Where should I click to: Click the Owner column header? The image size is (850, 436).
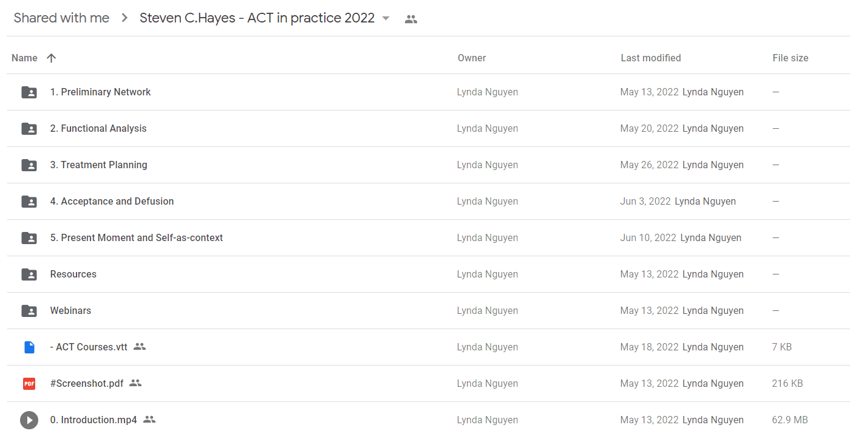point(472,58)
